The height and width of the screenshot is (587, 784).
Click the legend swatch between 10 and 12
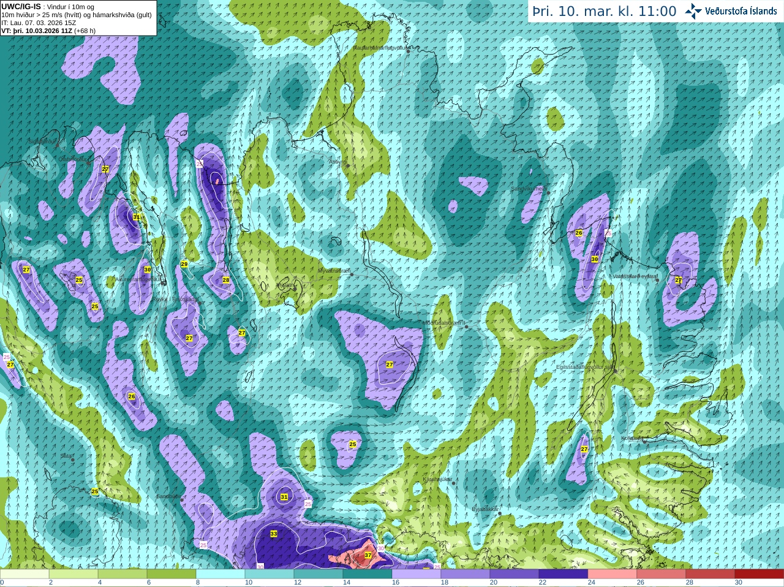(269, 574)
